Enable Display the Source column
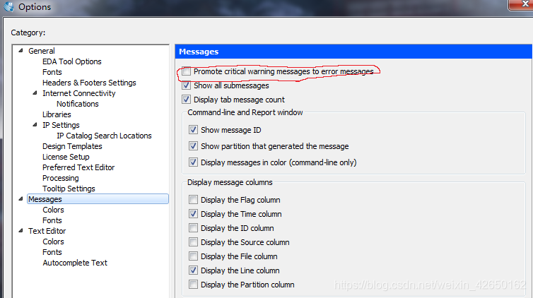The height and width of the screenshot is (298, 533). [194, 242]
